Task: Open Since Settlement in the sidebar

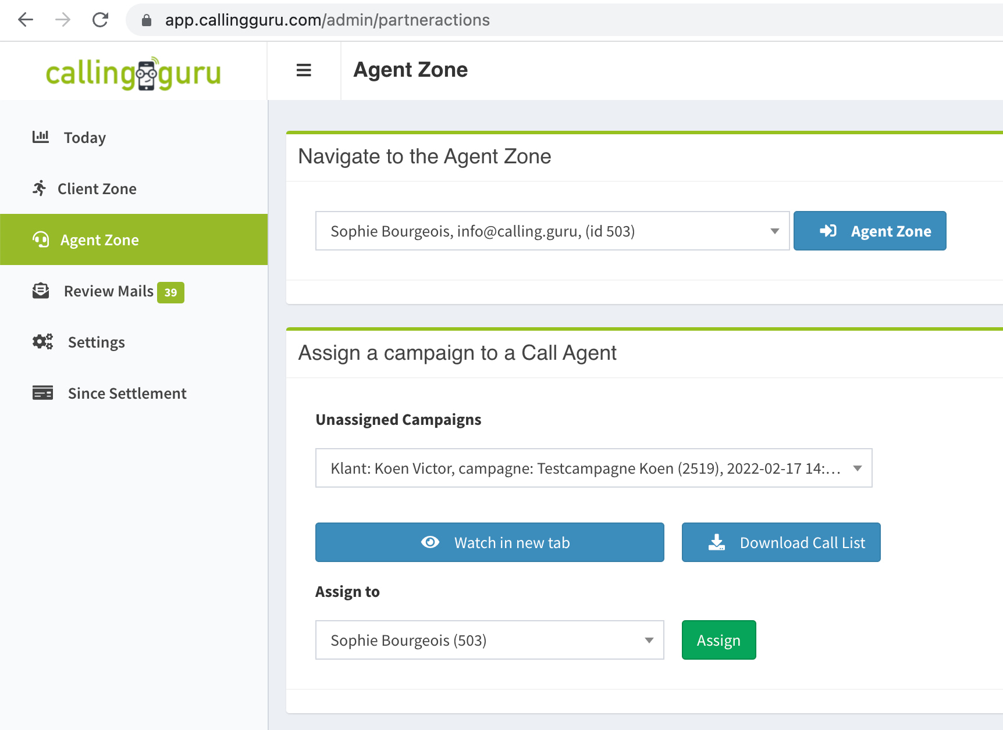Action: 127,393
